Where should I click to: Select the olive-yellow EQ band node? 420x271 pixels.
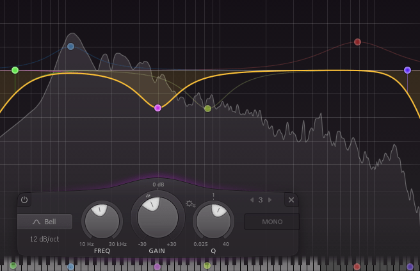pos(207,108)
